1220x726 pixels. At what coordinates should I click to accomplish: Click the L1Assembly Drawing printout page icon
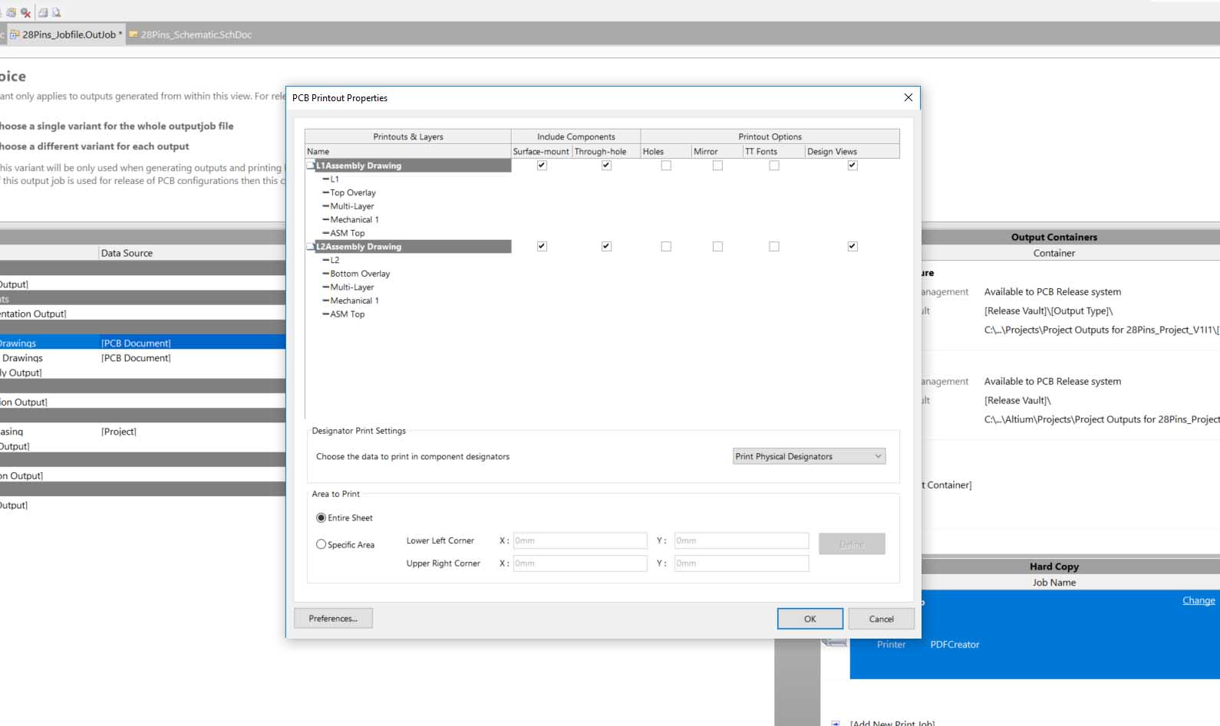click(311, 166)
